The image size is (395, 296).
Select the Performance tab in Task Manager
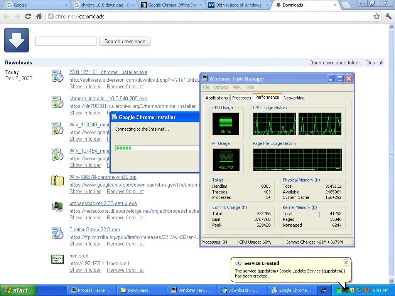[267, 97]
